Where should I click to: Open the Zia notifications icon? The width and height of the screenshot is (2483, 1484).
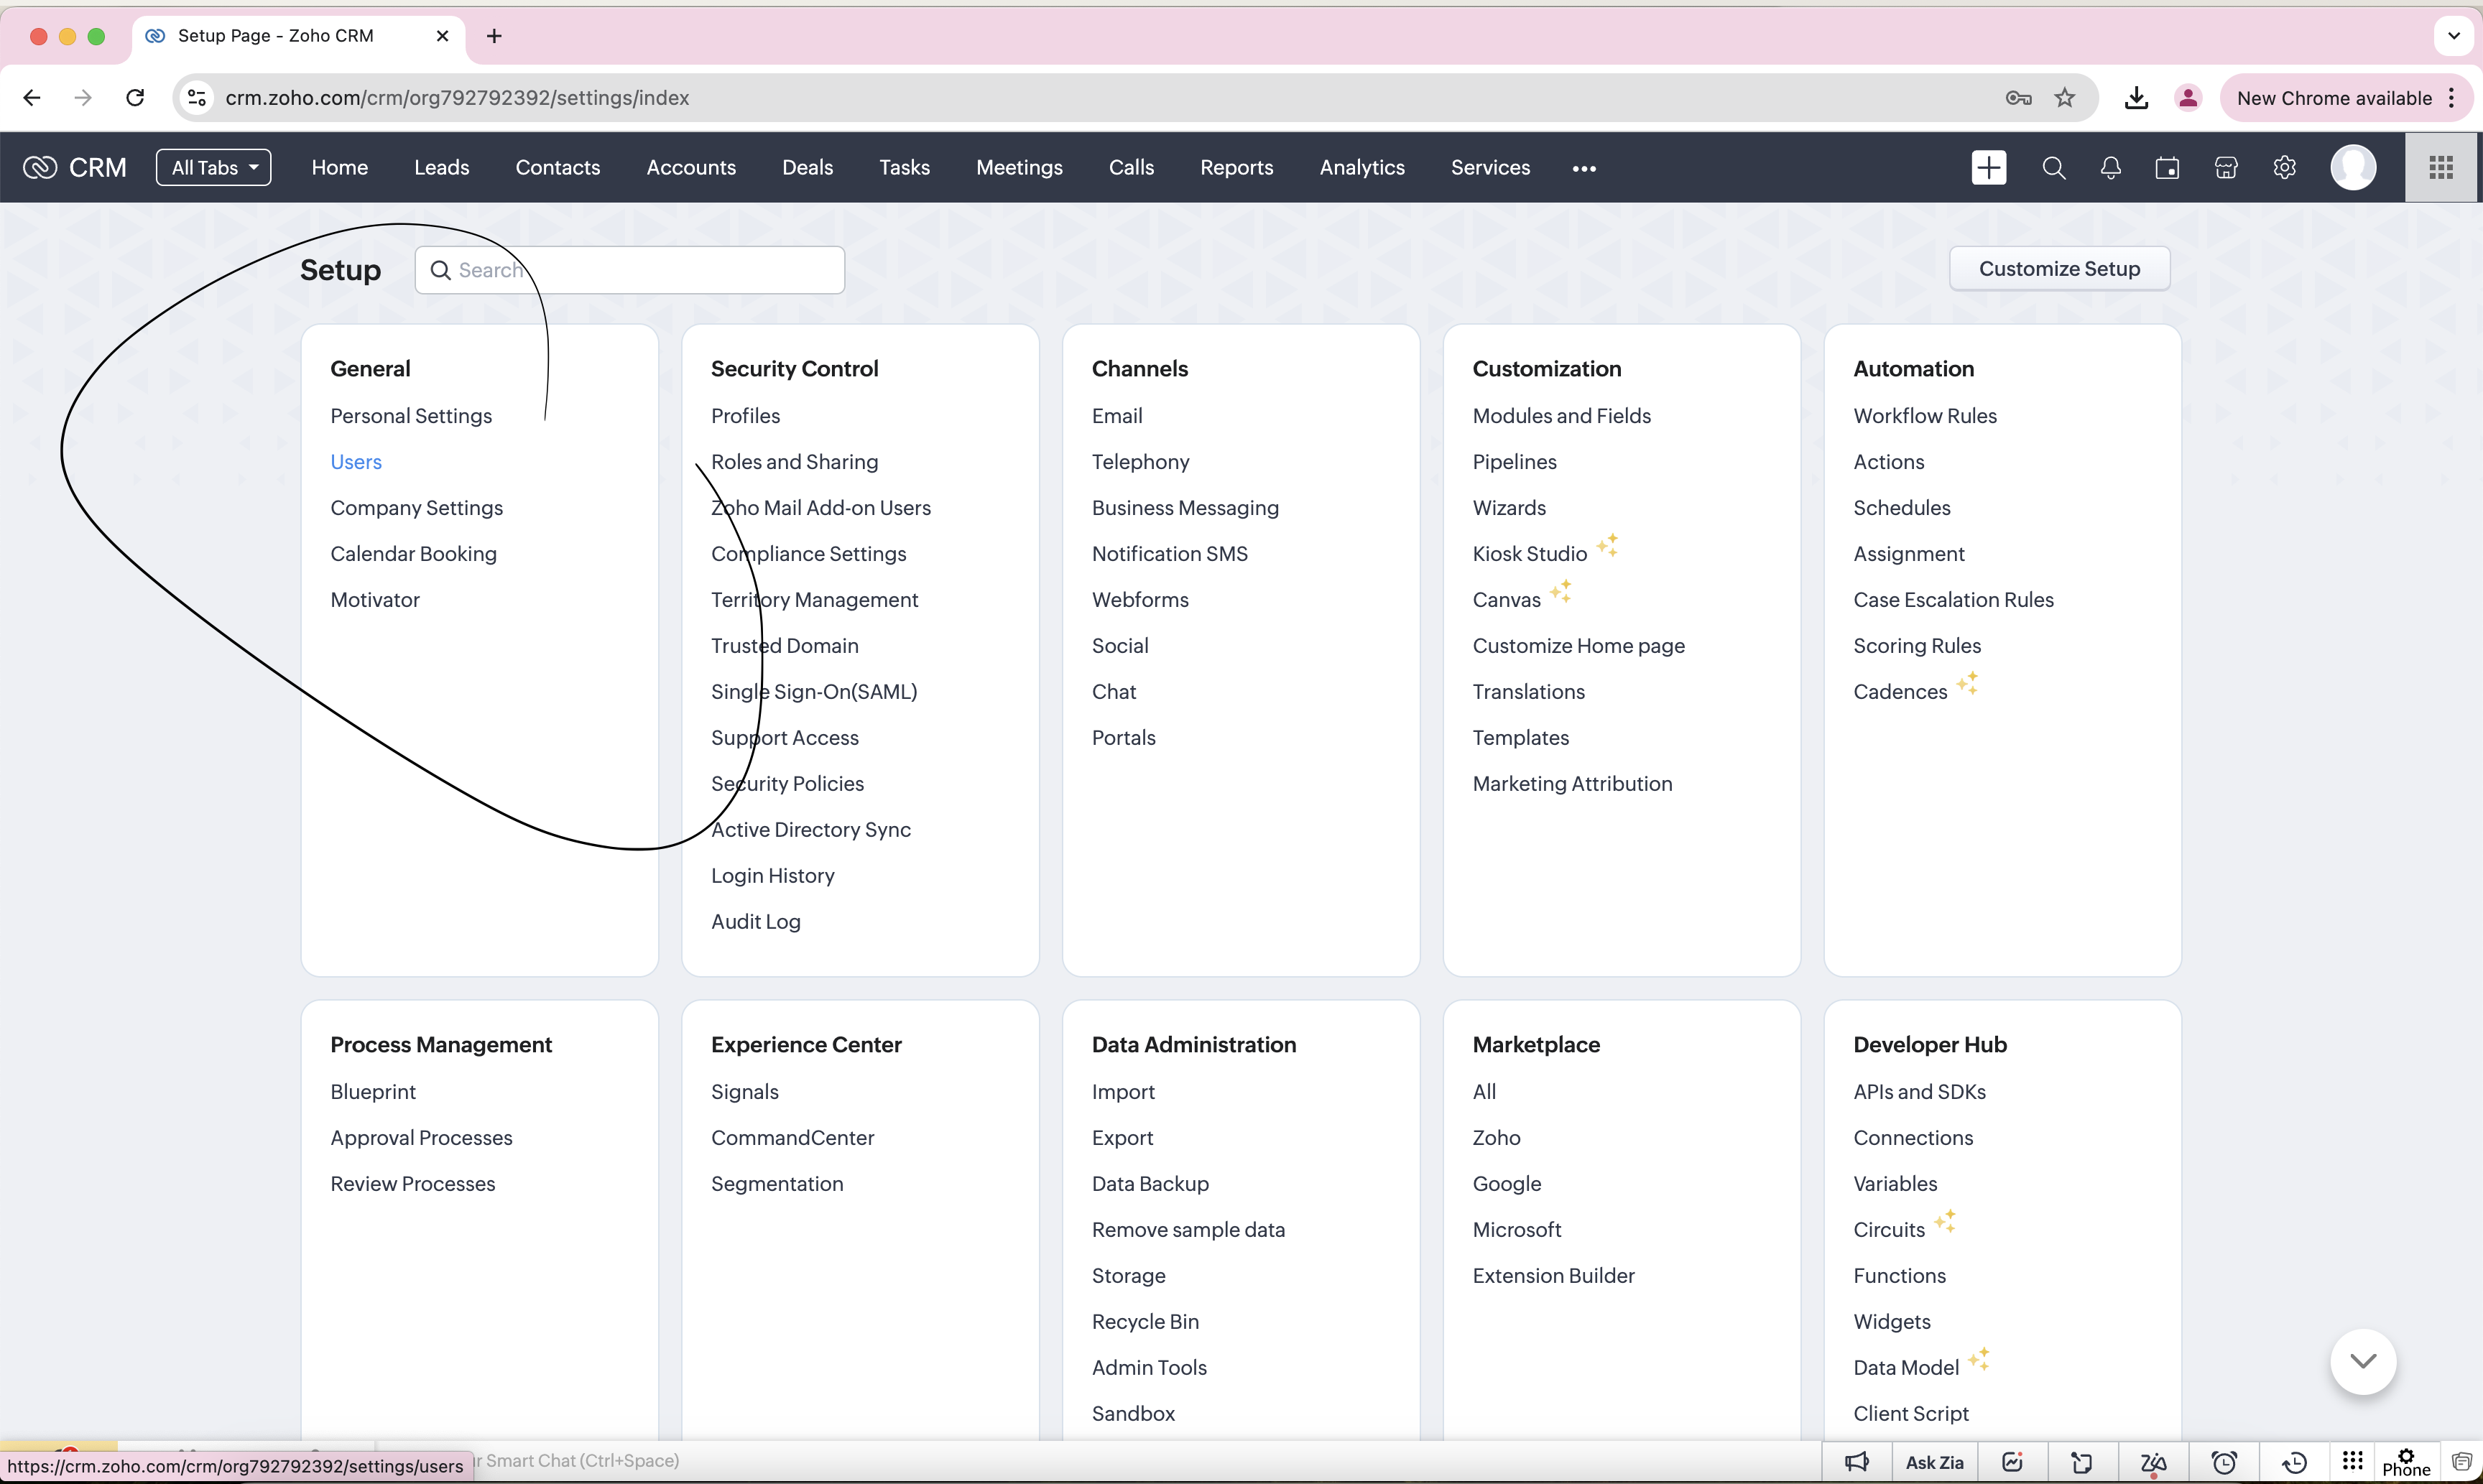2152,1463
